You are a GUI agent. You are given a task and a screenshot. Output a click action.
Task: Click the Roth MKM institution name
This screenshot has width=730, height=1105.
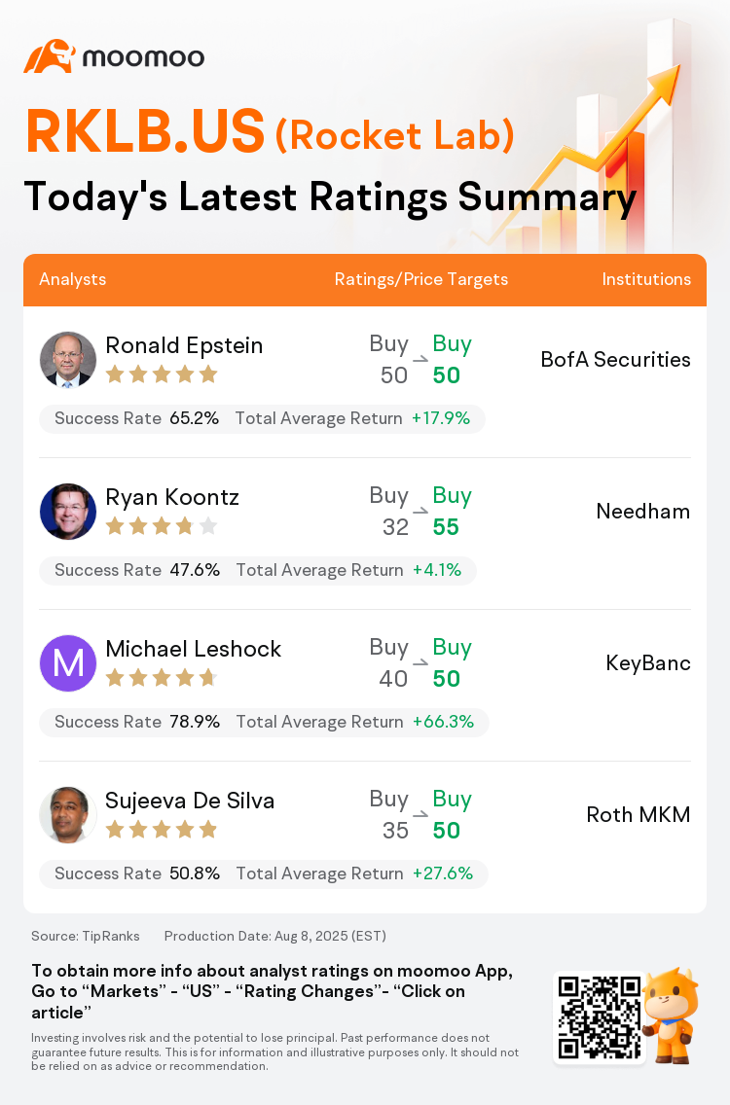click(x=639, y=815)
